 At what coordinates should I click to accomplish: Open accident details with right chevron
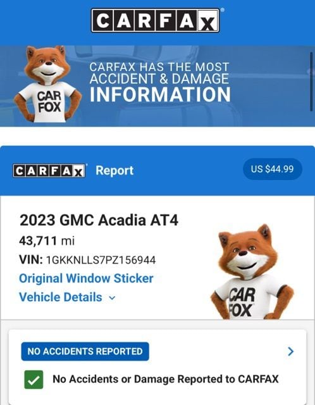coord(291,351)
